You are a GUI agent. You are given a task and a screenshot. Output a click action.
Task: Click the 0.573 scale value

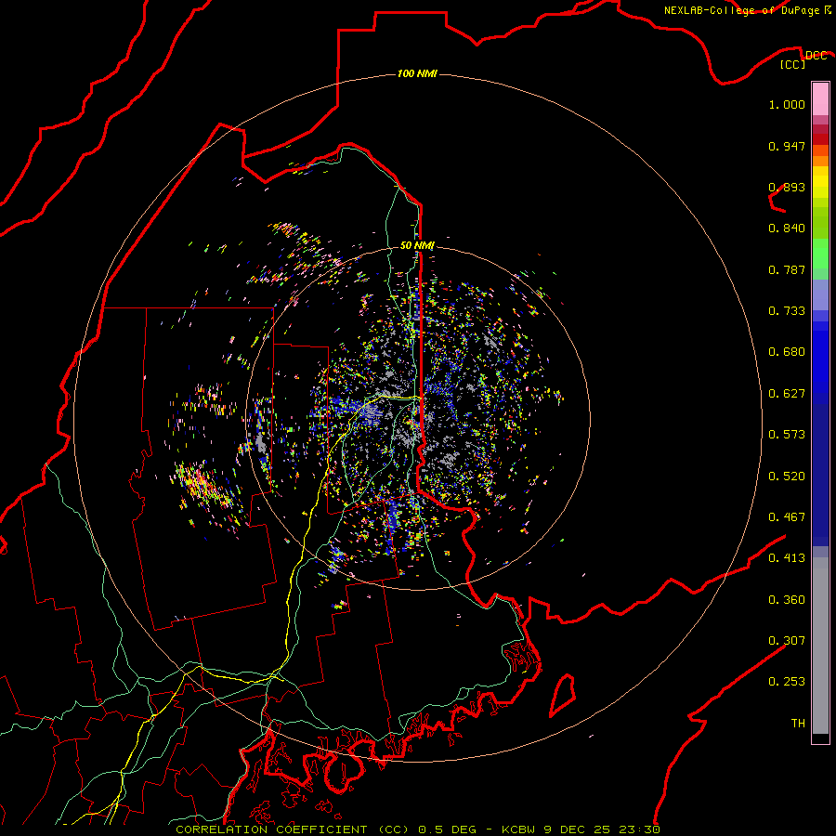787,435
